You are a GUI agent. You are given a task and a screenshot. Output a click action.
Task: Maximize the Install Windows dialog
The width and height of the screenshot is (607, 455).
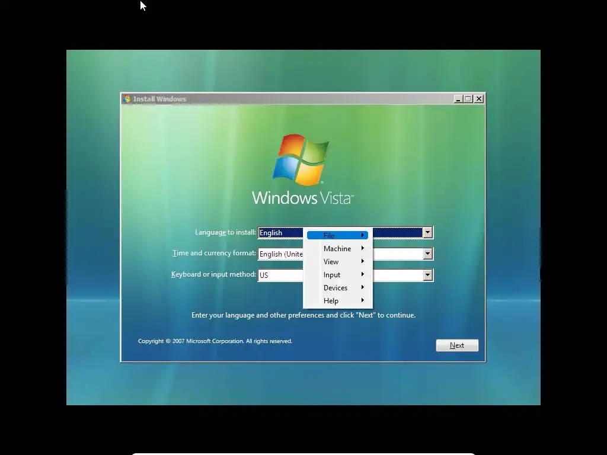point(468,99)
